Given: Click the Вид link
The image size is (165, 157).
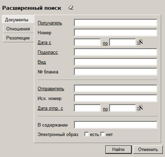Looking at the screenshot, I should [42, 62].
